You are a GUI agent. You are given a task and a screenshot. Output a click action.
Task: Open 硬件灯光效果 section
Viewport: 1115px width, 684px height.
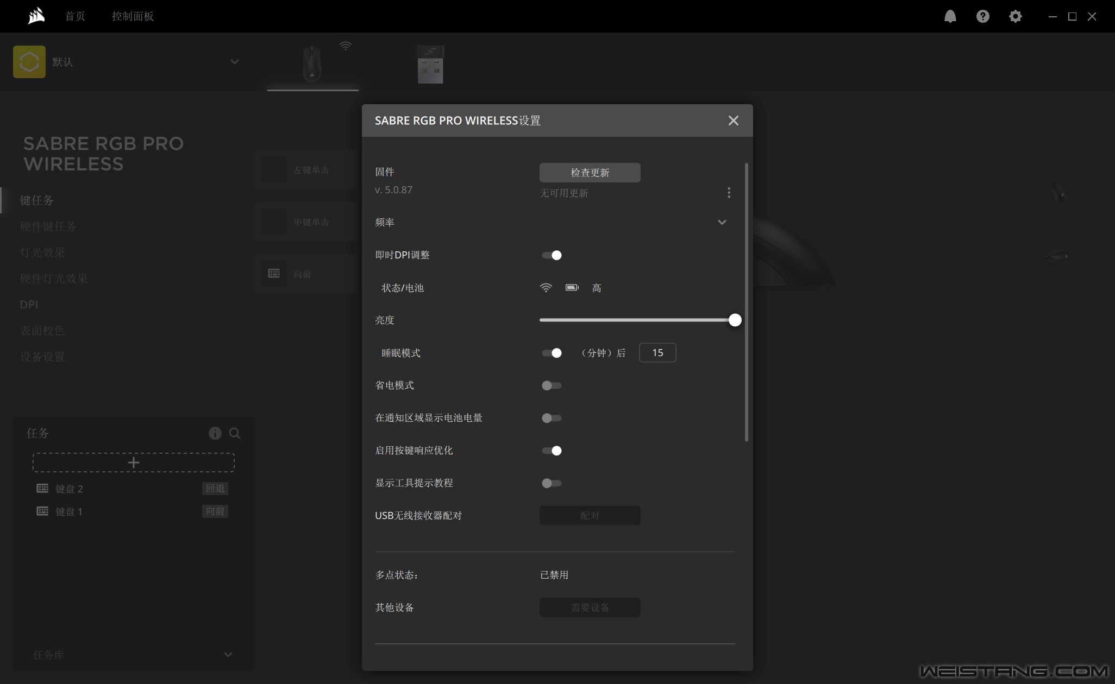pos(53,278)
